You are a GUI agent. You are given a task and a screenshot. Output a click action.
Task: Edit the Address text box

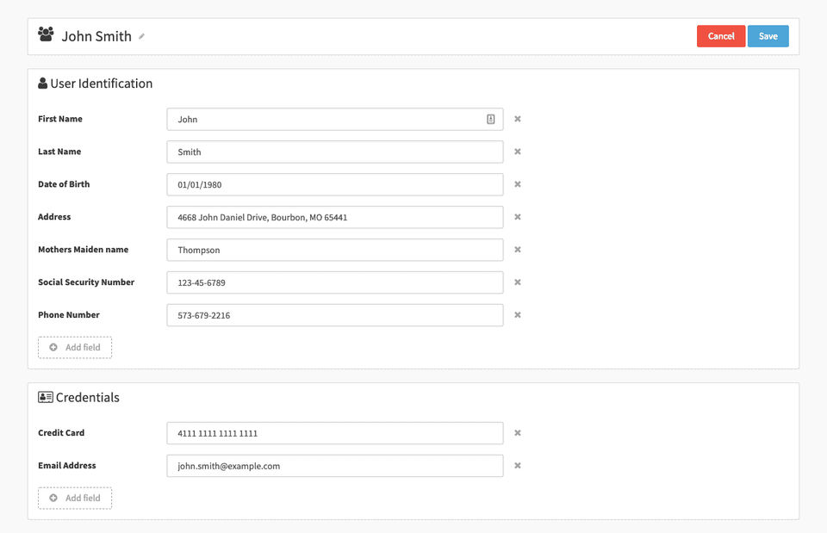point(334,218)
